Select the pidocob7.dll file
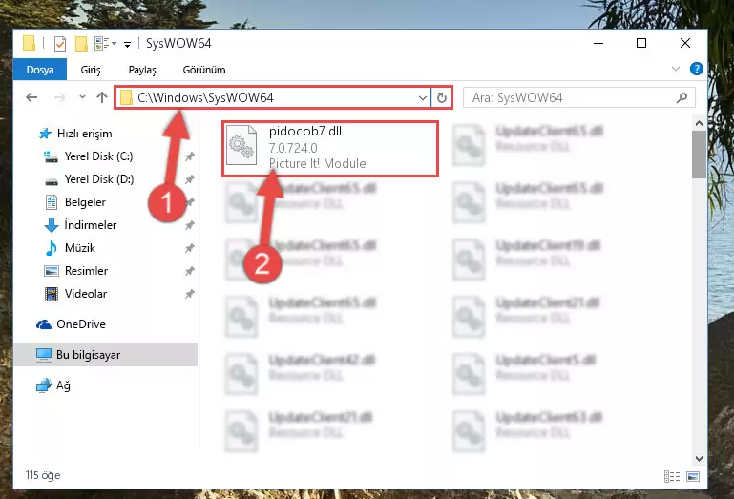The width and height of the screenshot is (734, 499). [x=330, y=149]
